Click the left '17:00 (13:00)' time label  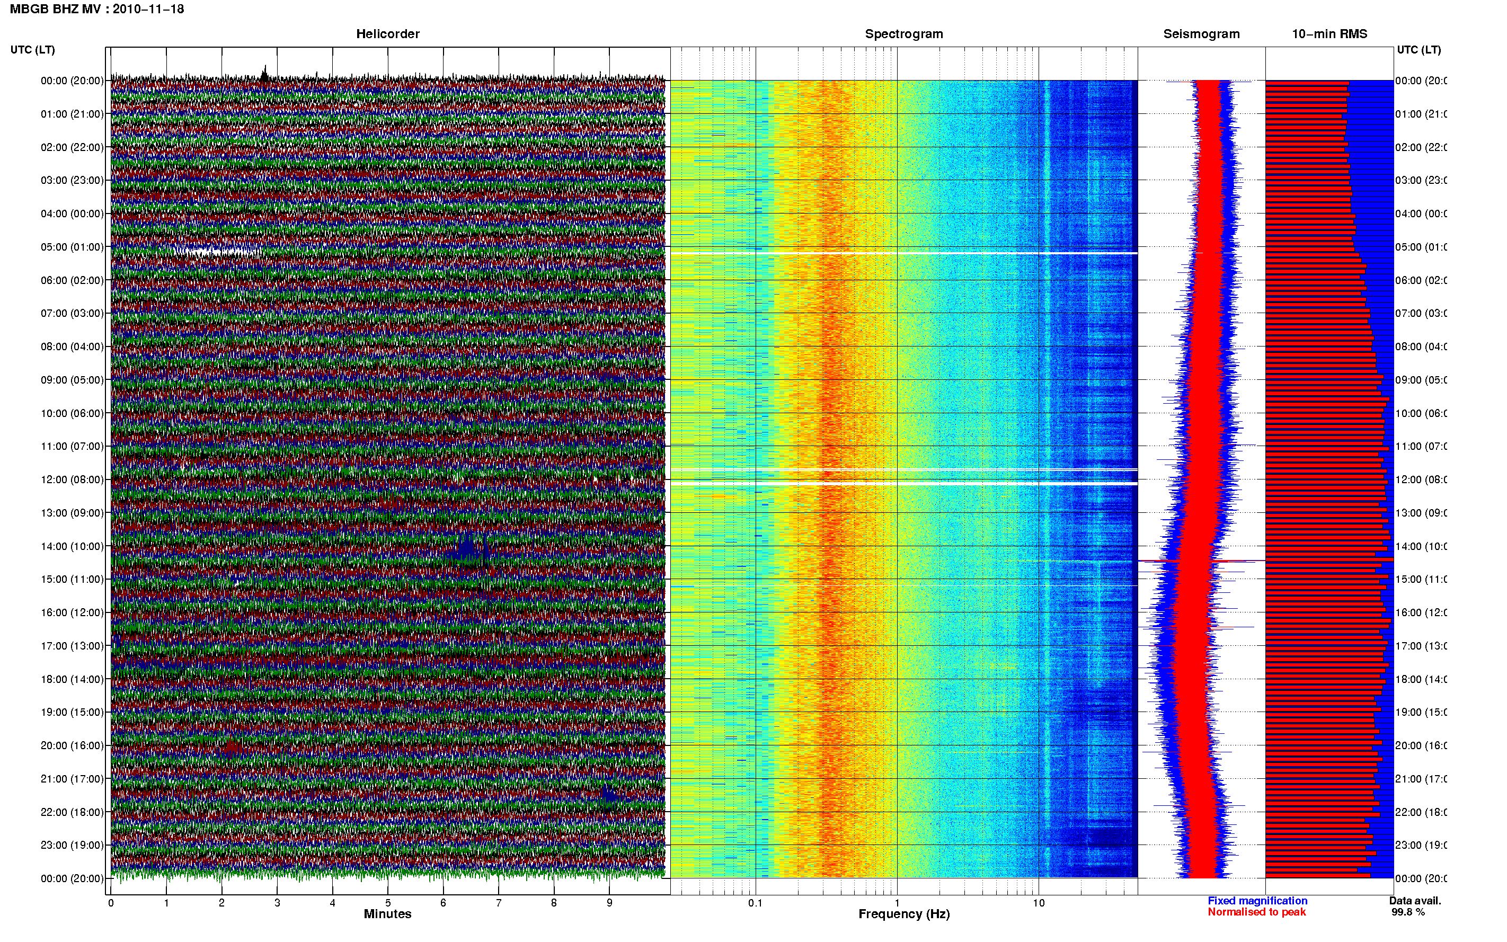(x=72, y=646)
